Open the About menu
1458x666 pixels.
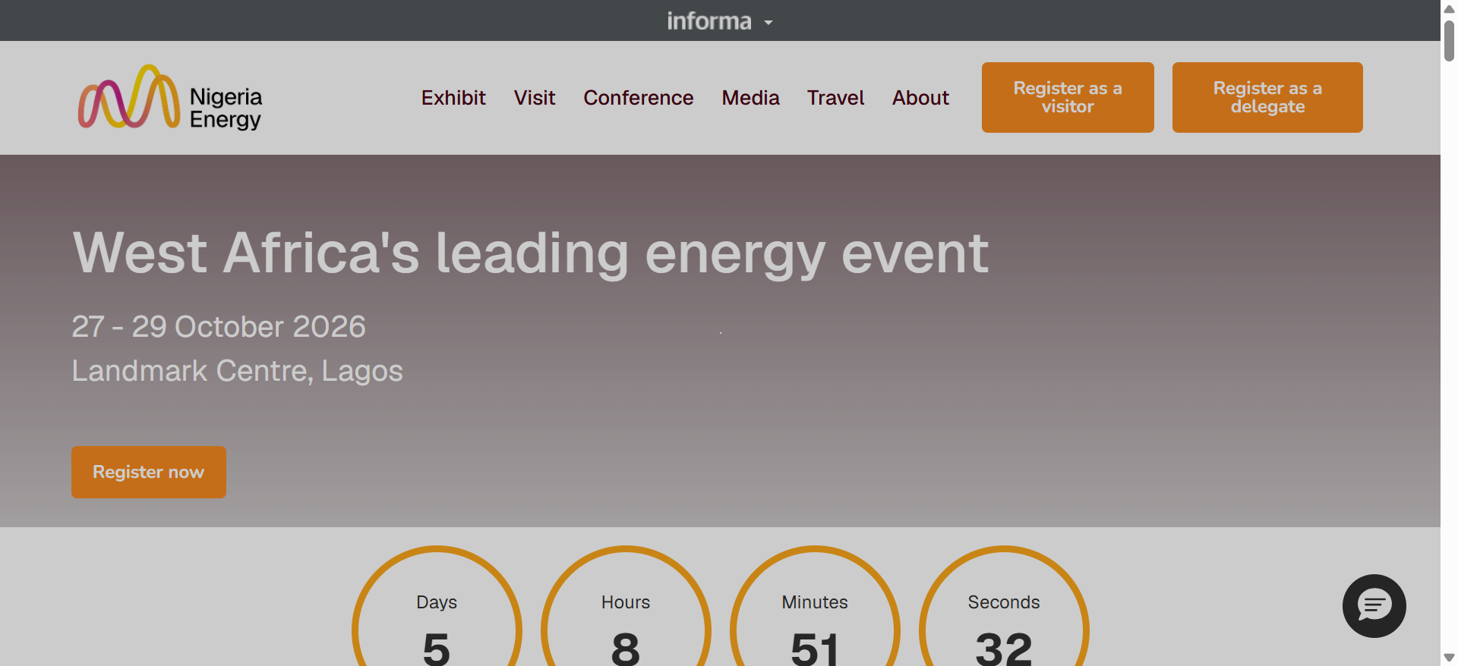tap(920, 98)
